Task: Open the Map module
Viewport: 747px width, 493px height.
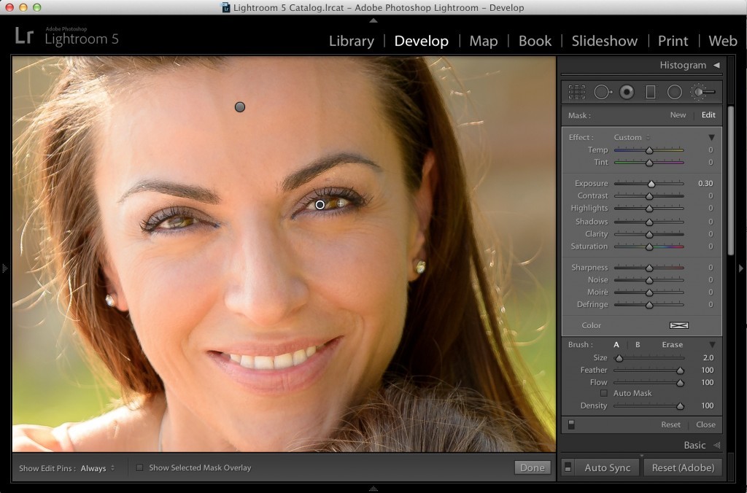Action: (x=484, y=41)
